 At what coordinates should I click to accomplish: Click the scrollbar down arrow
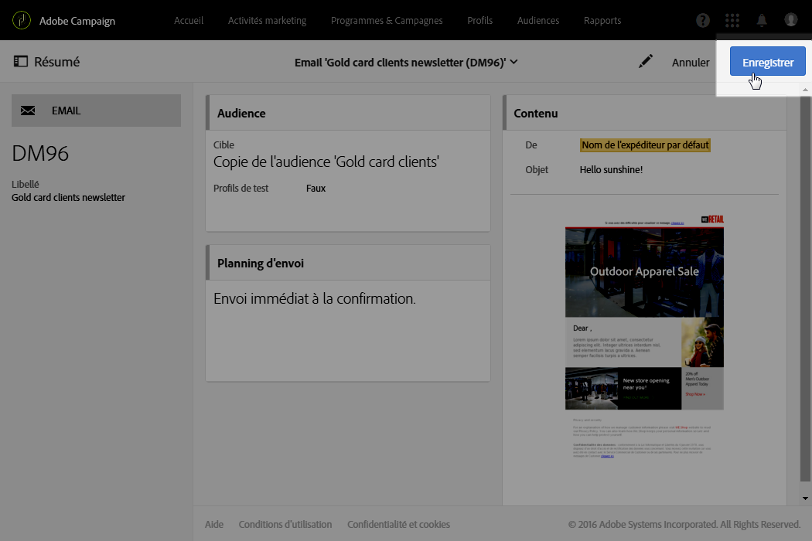coord(805,498)
